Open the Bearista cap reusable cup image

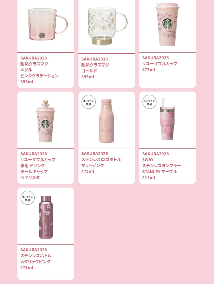45,120
